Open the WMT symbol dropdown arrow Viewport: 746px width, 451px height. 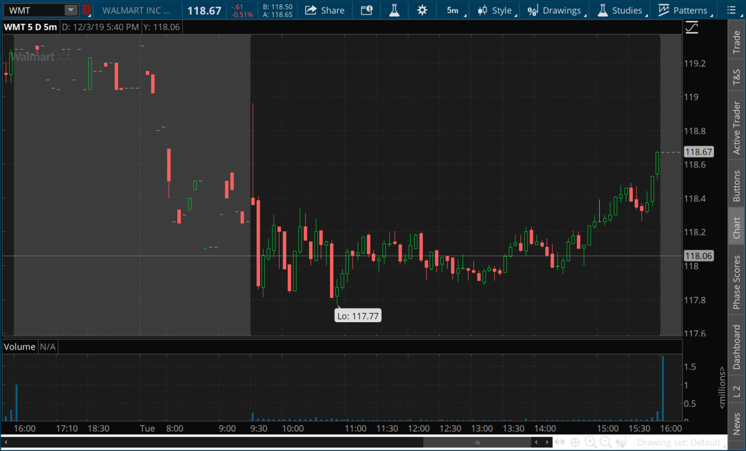[x=71, y=10]
